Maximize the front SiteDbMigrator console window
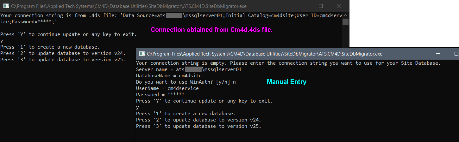 click(x=456, y=54)
